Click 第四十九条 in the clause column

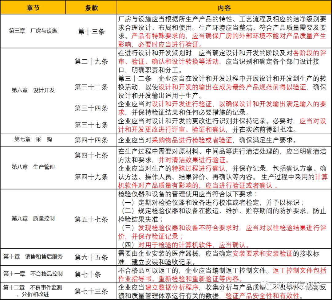91,177
